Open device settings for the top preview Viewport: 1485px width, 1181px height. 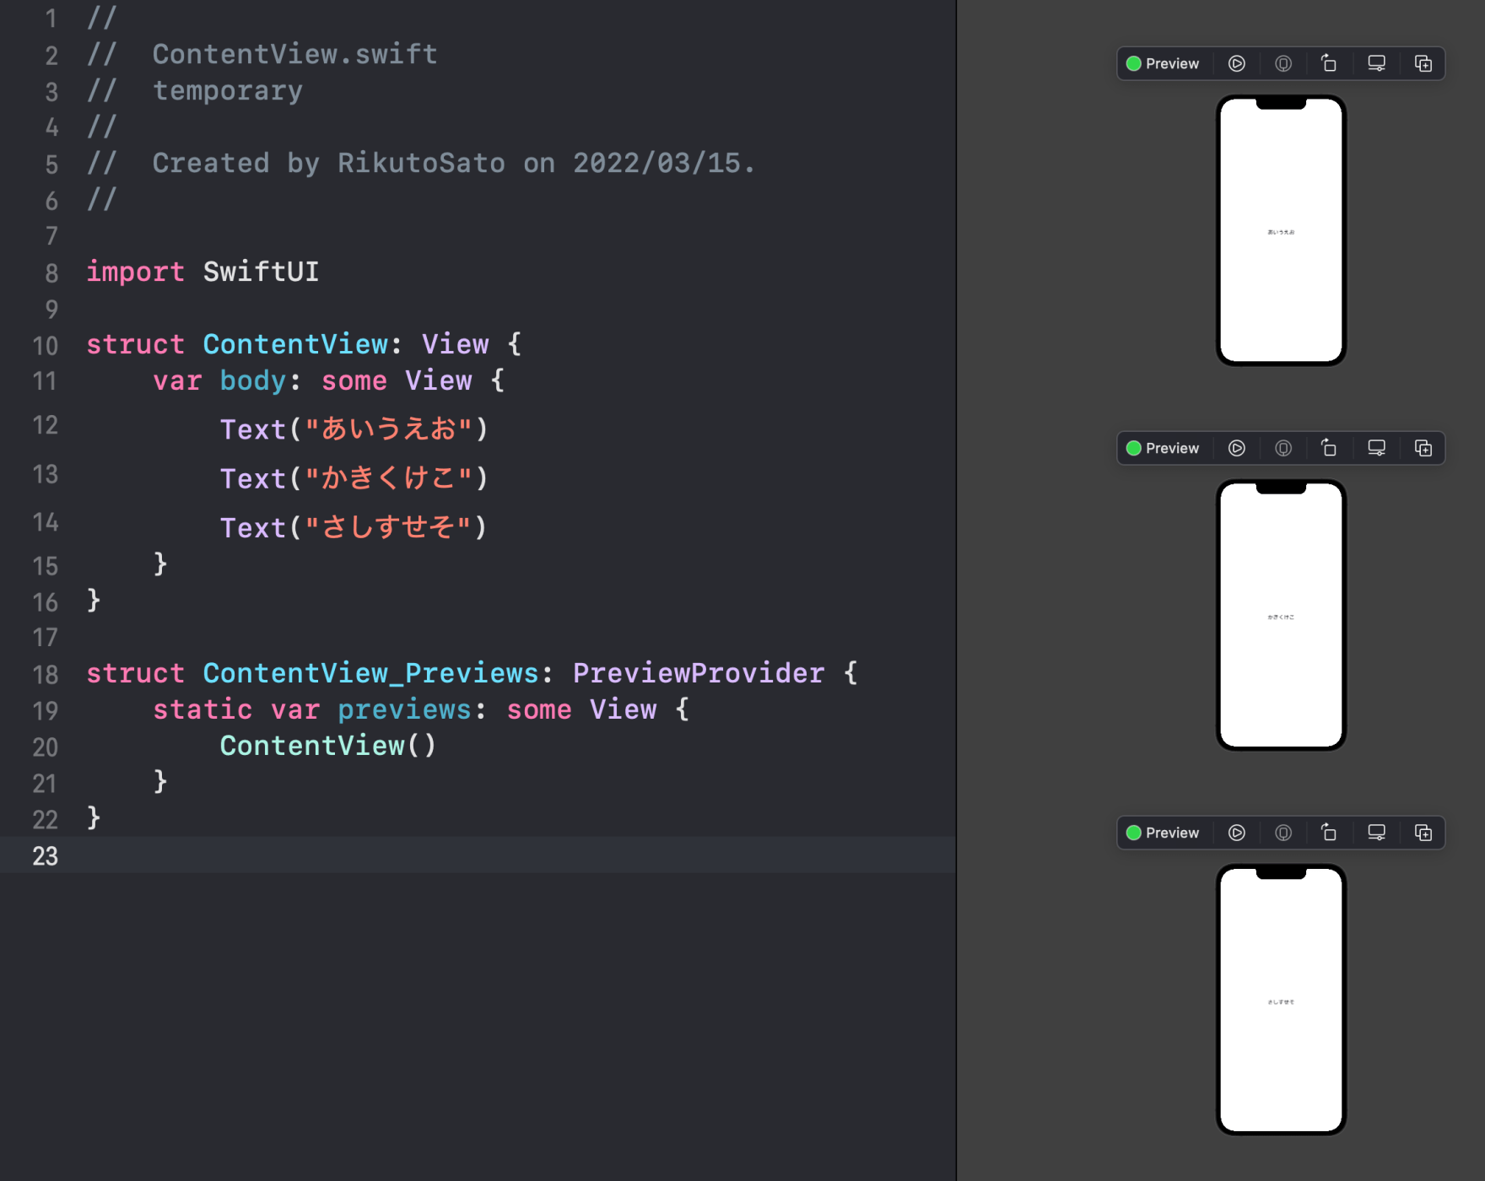(x=1283, y=63)
